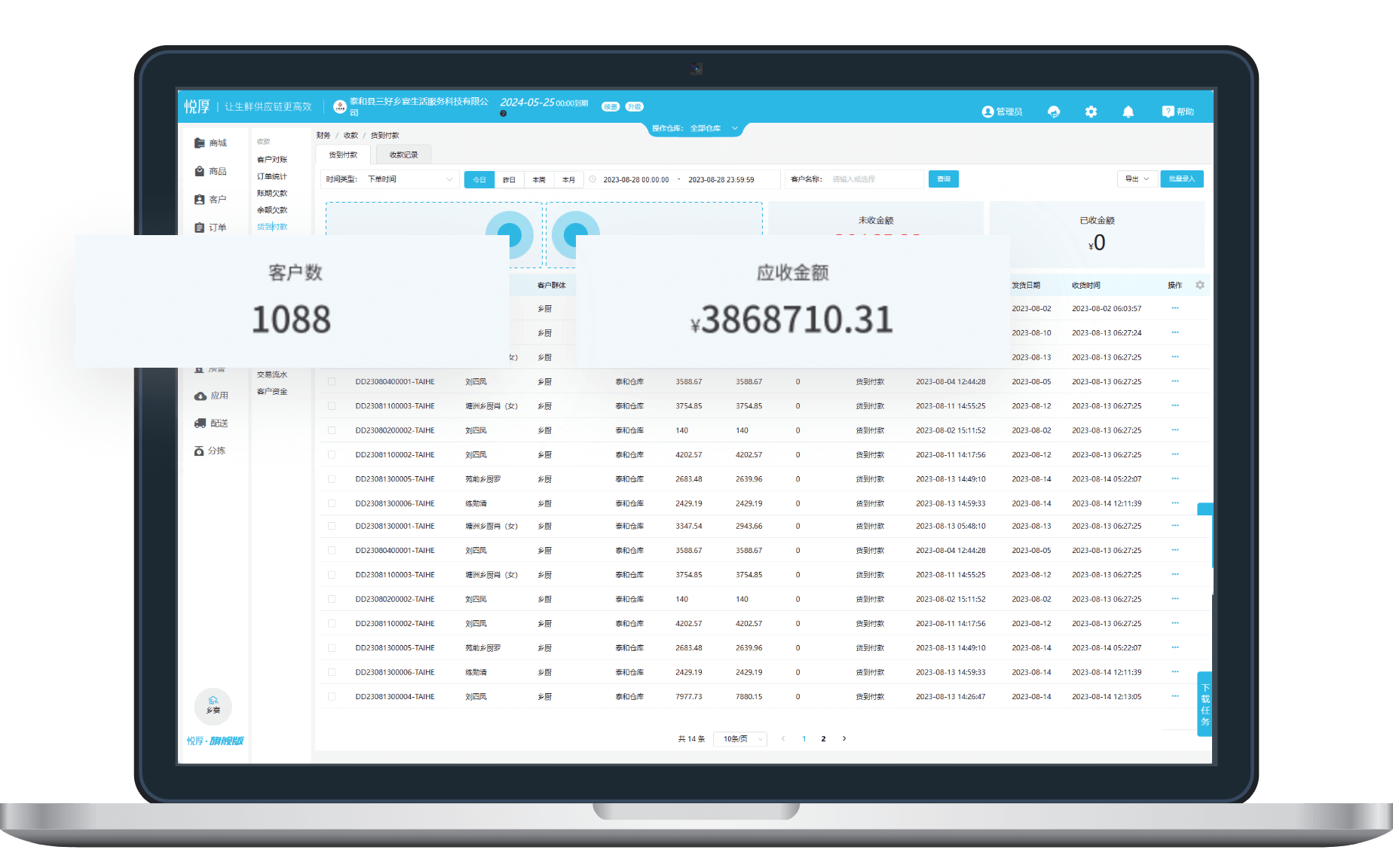Open the 10条/页 page size dropdown
Viewport: 1399px width, 868px height.
pyautogui.click(x=740, y=739)
